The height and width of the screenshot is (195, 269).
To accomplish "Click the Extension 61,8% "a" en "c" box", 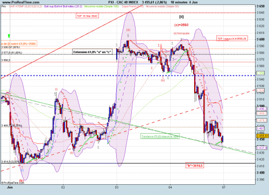I will [x=92, y=52].
